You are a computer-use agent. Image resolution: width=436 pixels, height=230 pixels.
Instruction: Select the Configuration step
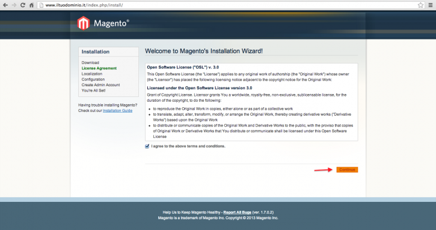[93, 79]
